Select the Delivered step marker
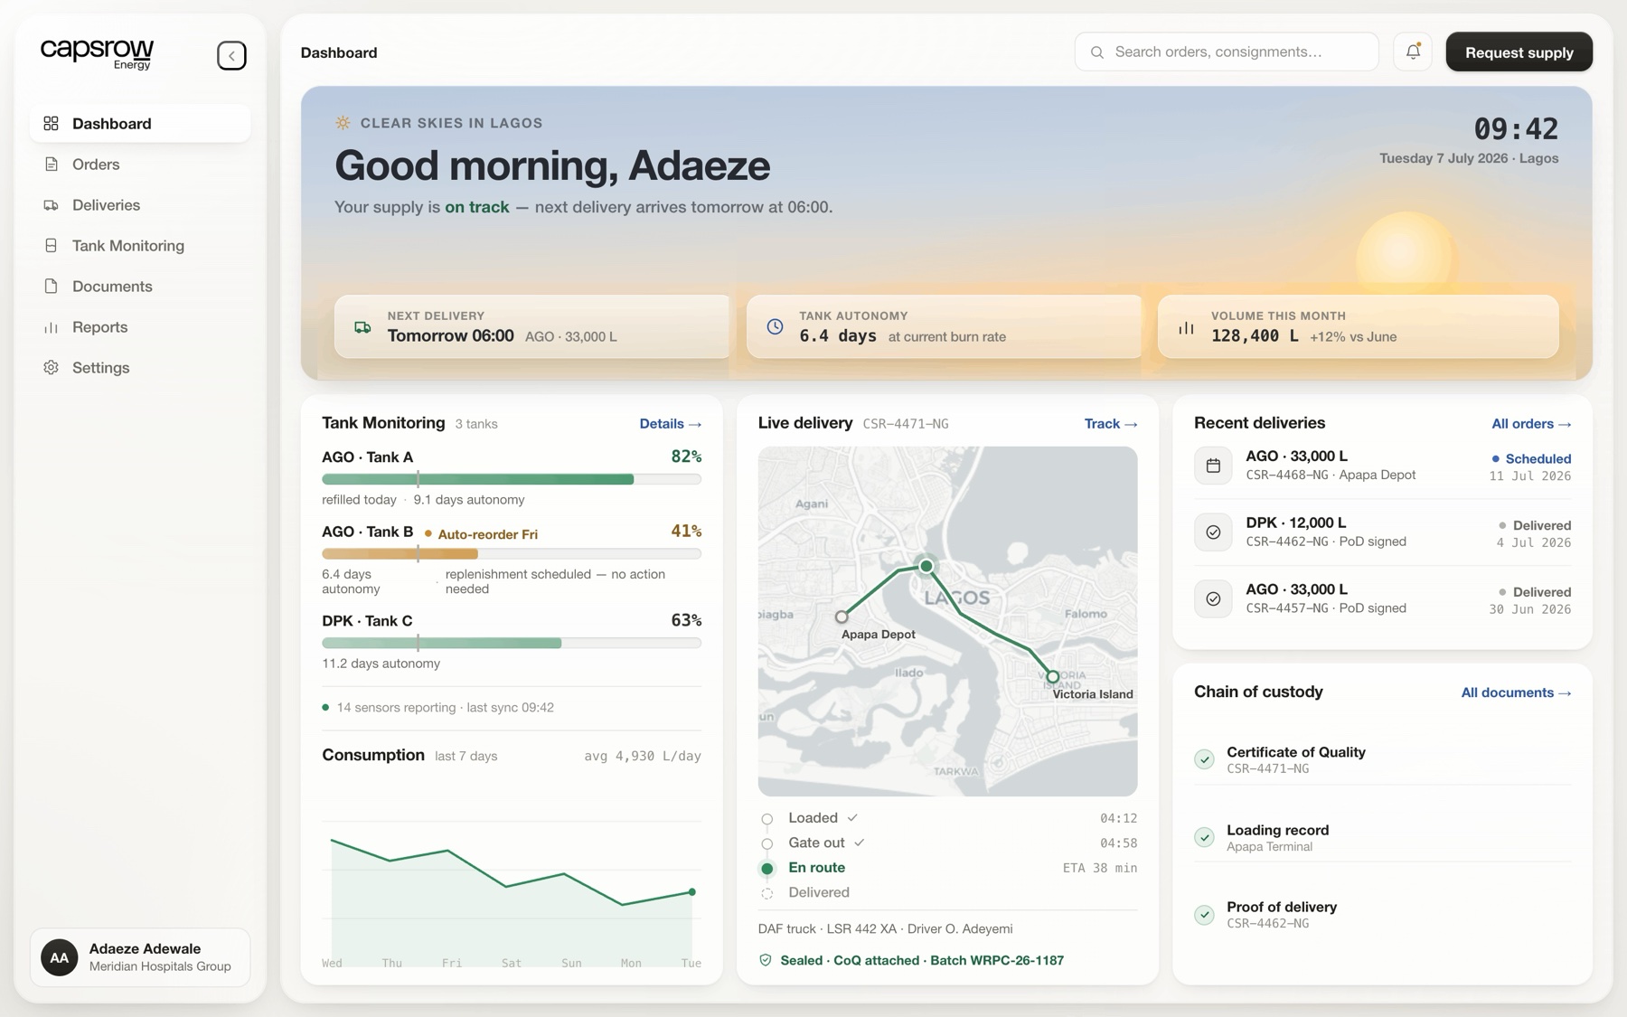 point(766,893)
